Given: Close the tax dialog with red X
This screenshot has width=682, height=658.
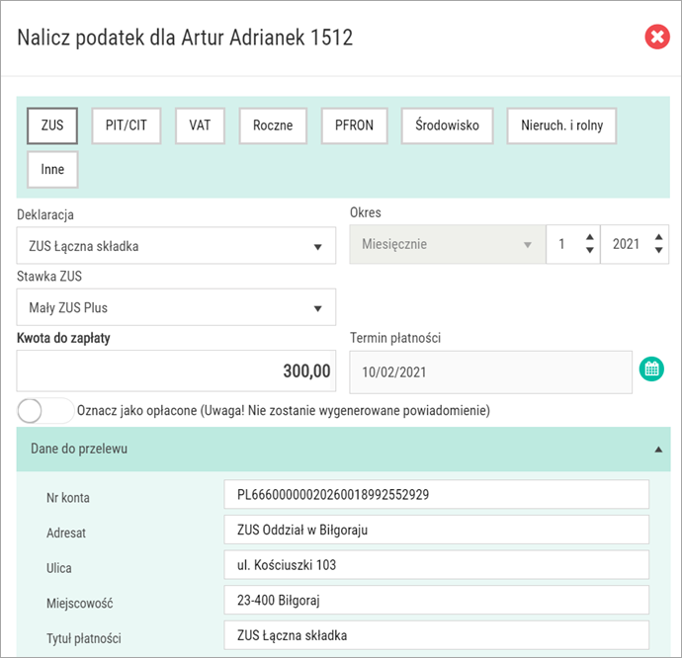Looking at the screenshot, I should (x=656, y=37).
